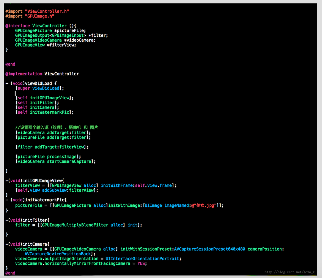This screenshot has width=322, height=278.
Task: Click the -(void)initCamera method signature
Action: tap(28, 244)
